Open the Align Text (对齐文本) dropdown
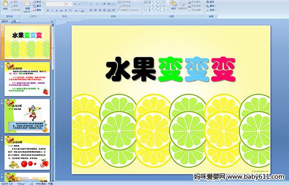The width and height of the screenshot is (289, 185). pyautogui.click(x=126, y=6)
